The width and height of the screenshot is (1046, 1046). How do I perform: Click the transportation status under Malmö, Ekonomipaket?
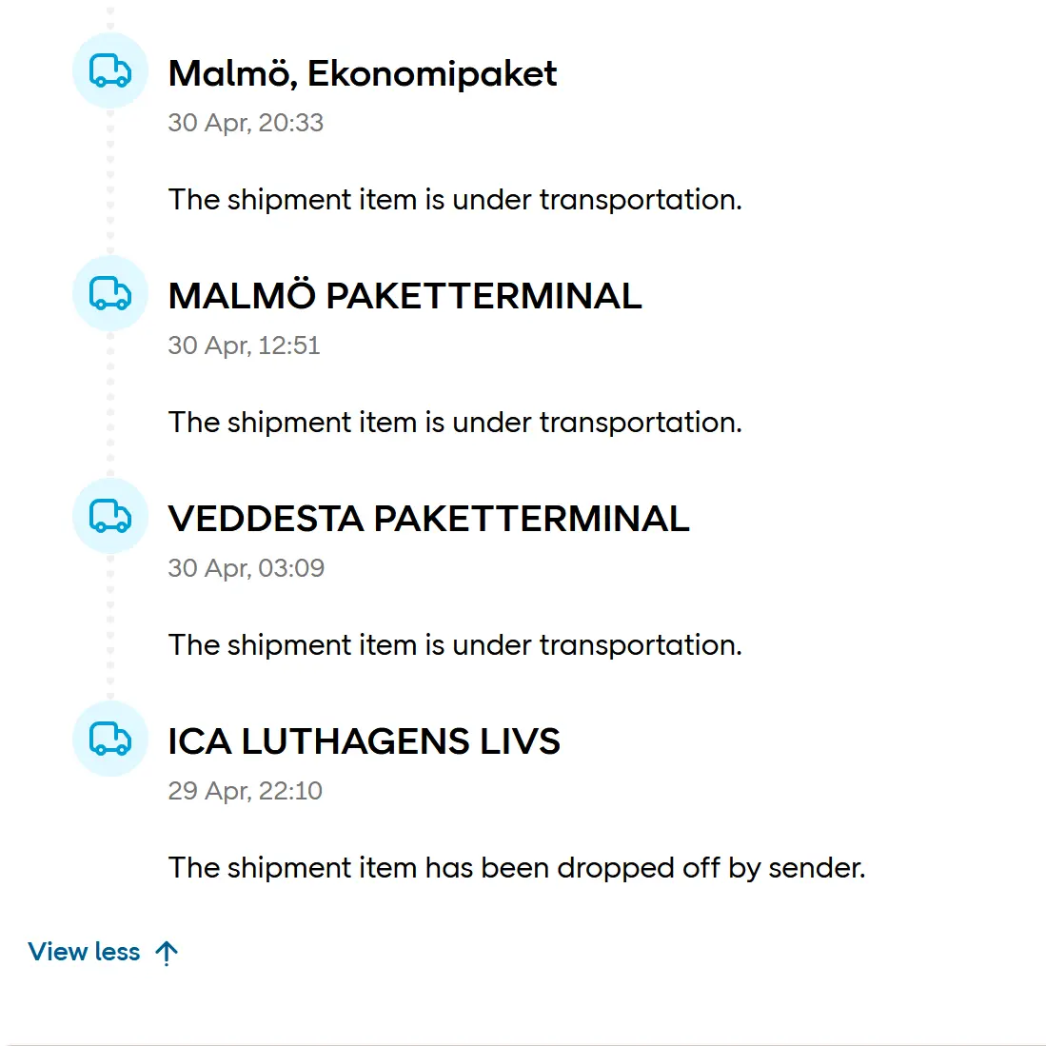click(454, 200)
